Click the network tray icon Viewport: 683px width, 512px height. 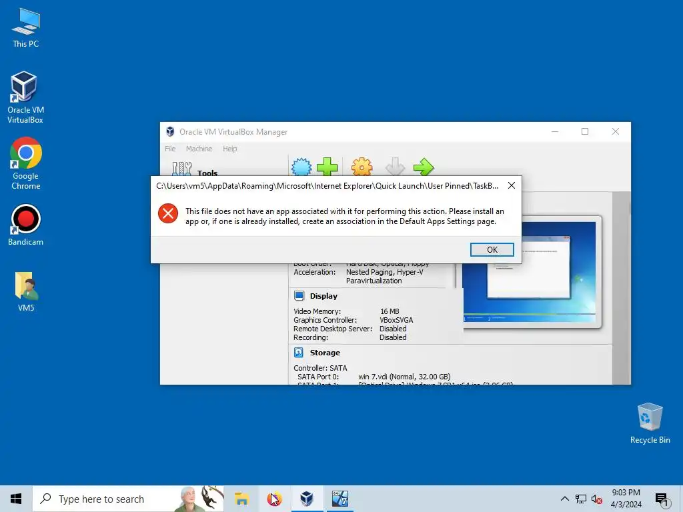tap(581, 499)
